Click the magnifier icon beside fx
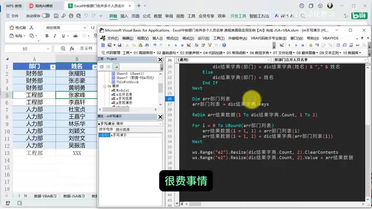The width and height of the screenshot is (372, 209). pos(63,49)
